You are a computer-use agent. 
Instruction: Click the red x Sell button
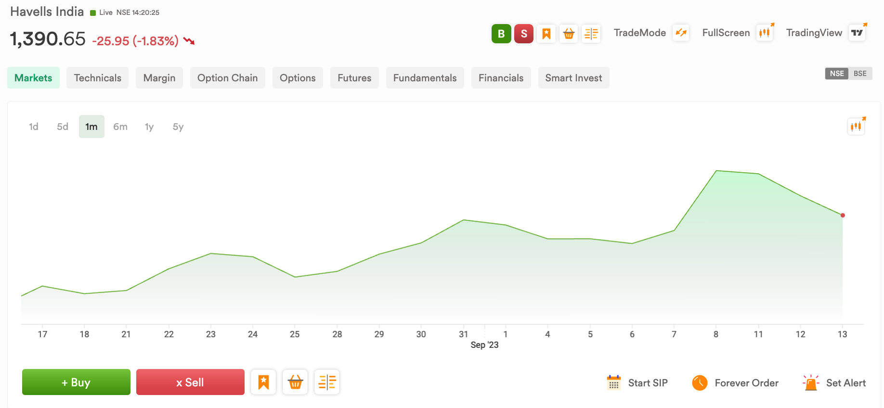(190, 382)
